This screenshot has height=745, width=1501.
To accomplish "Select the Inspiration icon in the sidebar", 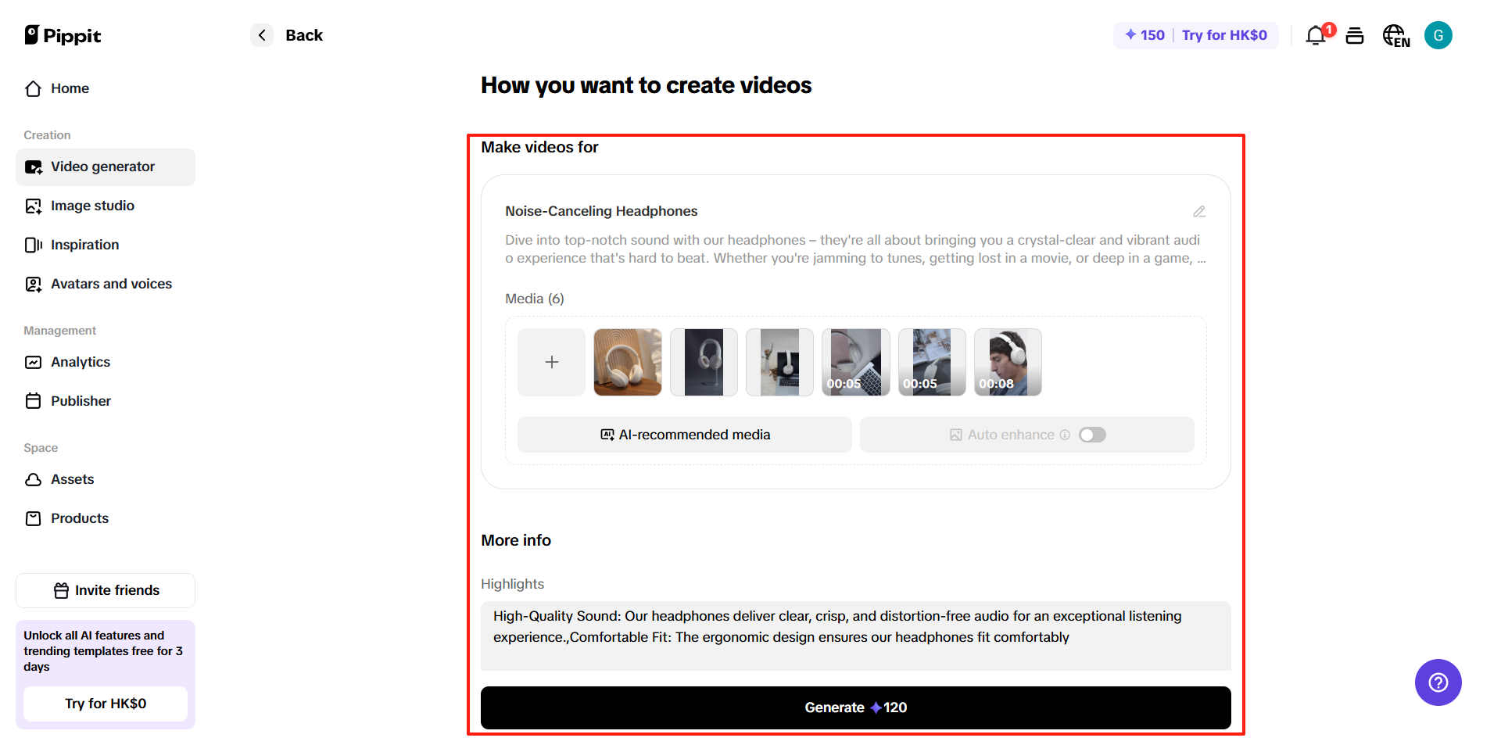I will point(33,245).
